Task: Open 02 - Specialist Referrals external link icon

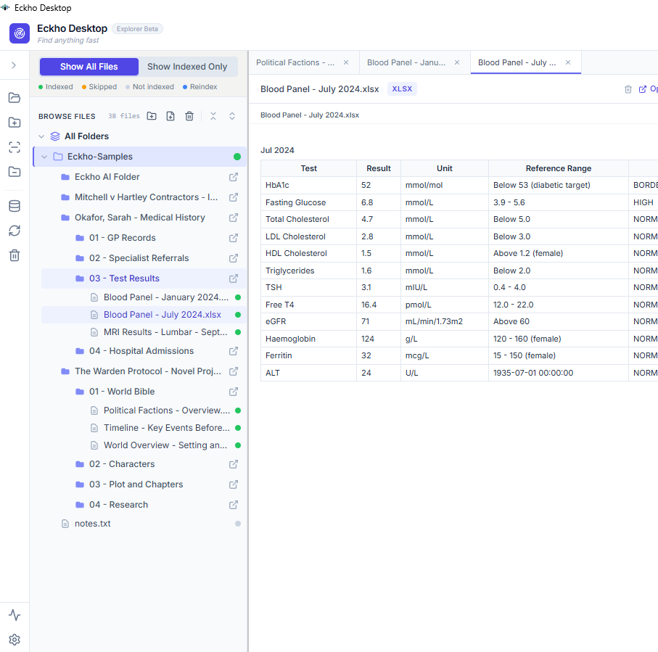Action: (x=234, y=258)
